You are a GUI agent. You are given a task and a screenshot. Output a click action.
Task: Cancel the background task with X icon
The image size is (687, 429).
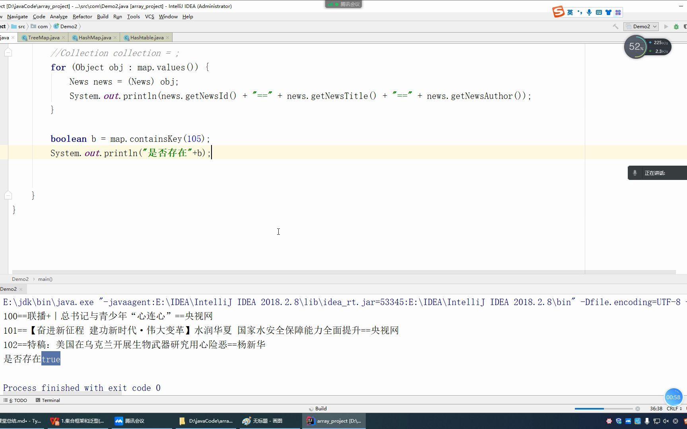pyautogui.click(x=638, y=408)
